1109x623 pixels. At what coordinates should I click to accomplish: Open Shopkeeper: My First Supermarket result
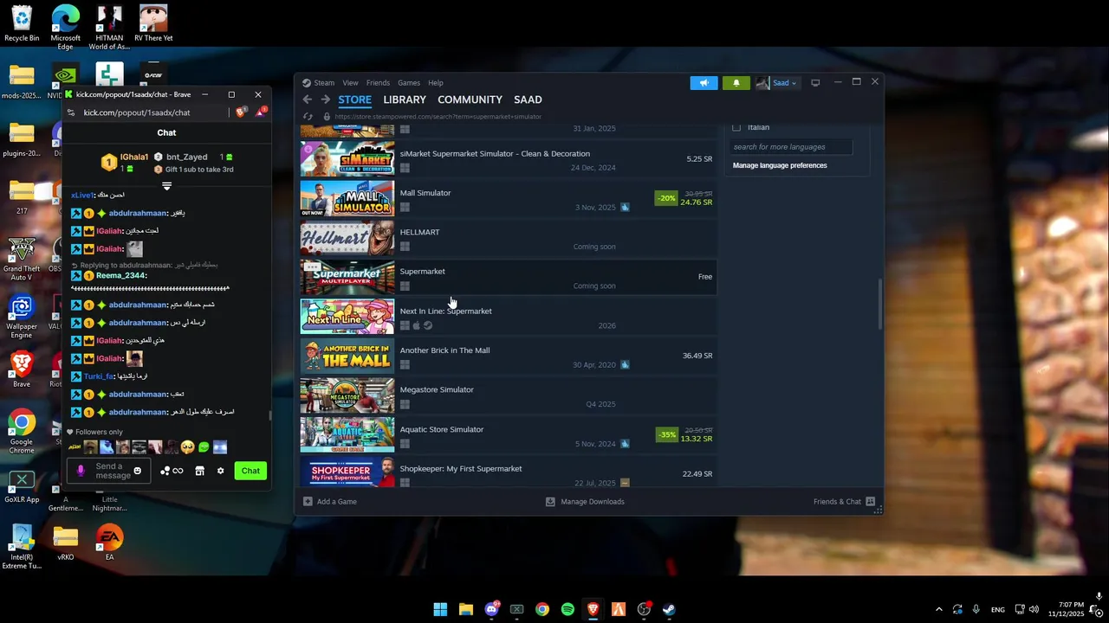[x=509, y=472]
